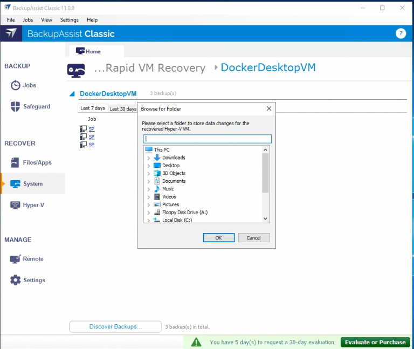Screen dimensions: 414x349
Task: Switch to the Last 30 days tab
Action: coord(123,109)
